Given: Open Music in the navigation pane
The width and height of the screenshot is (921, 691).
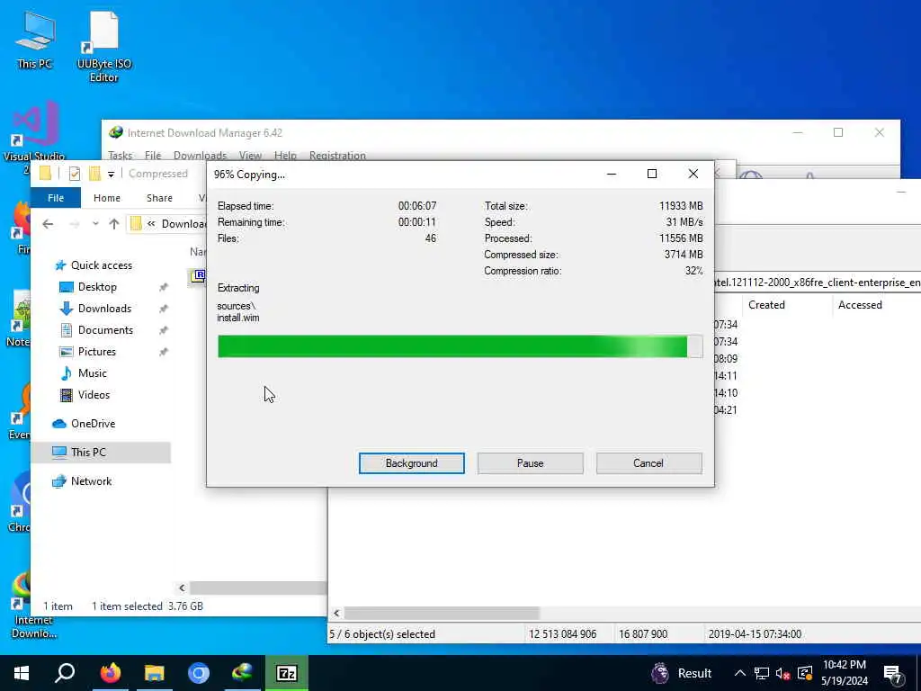Looking at the screenshot, I should click(93, 373).
